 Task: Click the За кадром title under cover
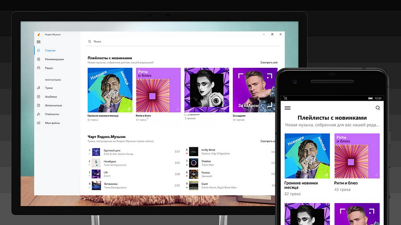239,116
